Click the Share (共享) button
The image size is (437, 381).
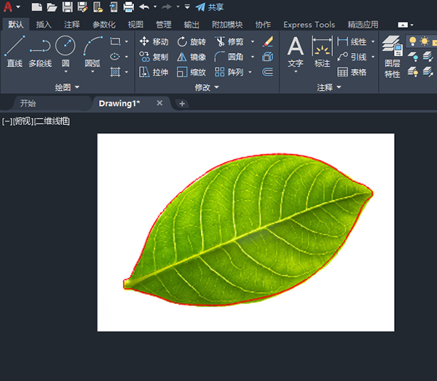point(210,7)
